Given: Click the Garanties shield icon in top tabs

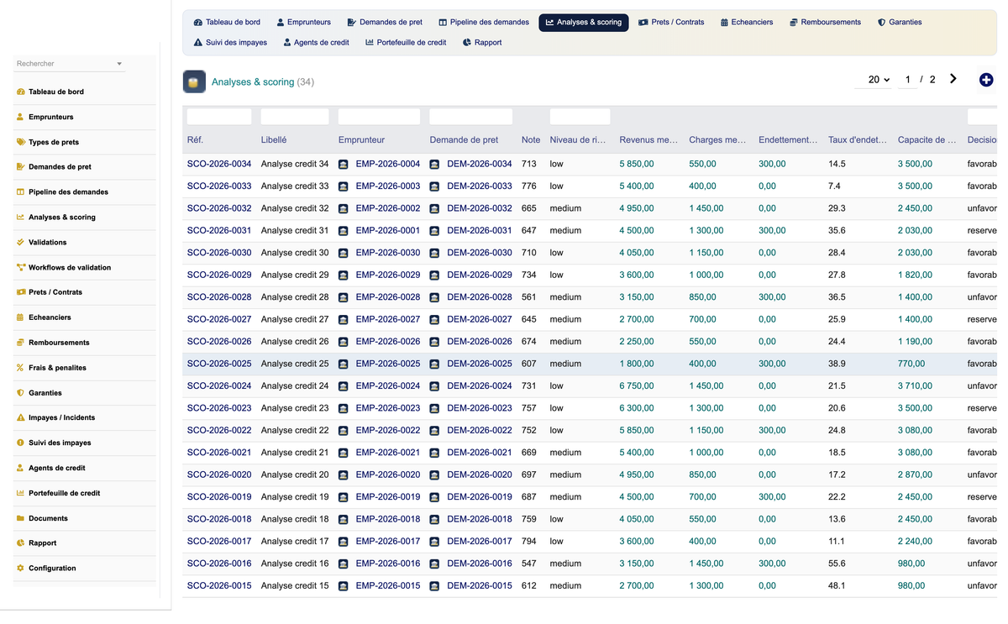Looking at the screenshot, I should click(881, 22).
